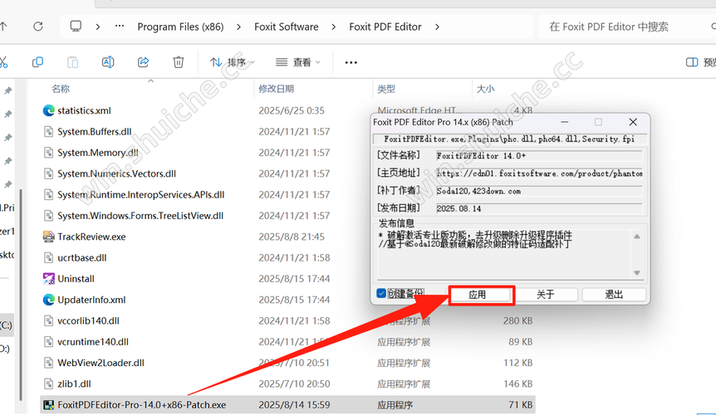Viewport: 716px width, 415px height.
Task: Copy selected item with toolbar copy icon
Action: click(x=37, y=62)
